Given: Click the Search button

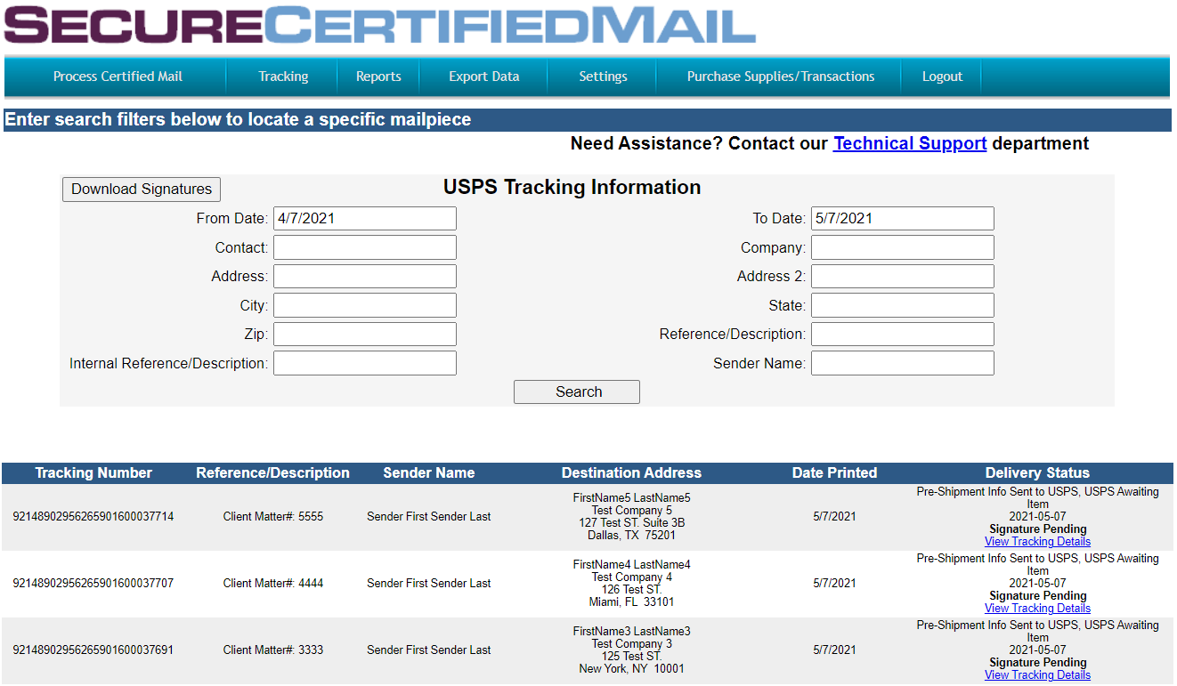Looking at the screenshot, I should 577,391.
